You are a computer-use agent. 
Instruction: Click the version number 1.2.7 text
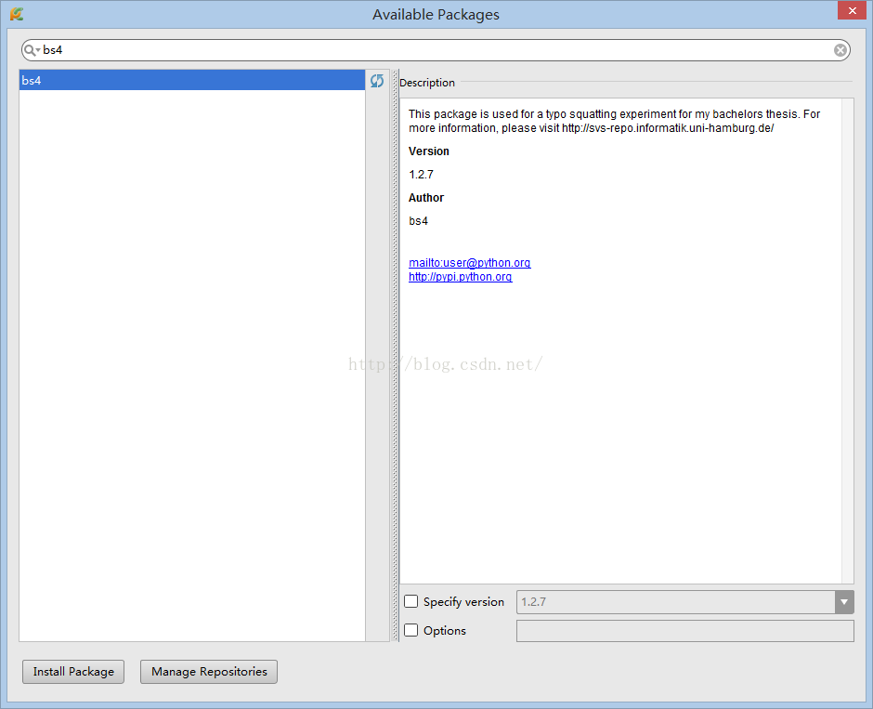421,175
